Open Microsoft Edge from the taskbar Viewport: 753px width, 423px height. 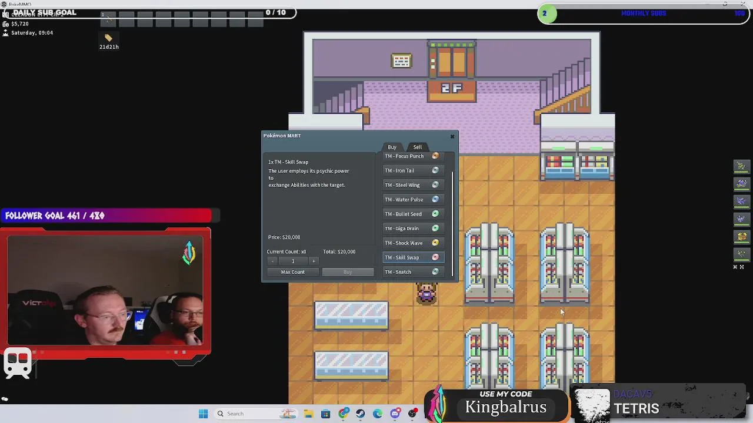(x=378, y=414)
